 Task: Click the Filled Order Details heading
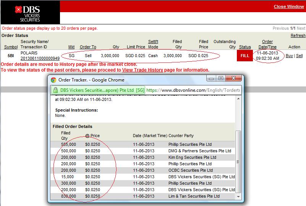[x=73, y=126]
